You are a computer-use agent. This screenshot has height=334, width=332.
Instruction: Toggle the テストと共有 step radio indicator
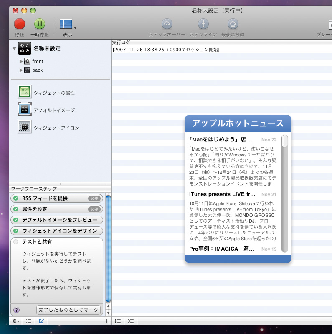pyautogui.click(x=16, y=242)
